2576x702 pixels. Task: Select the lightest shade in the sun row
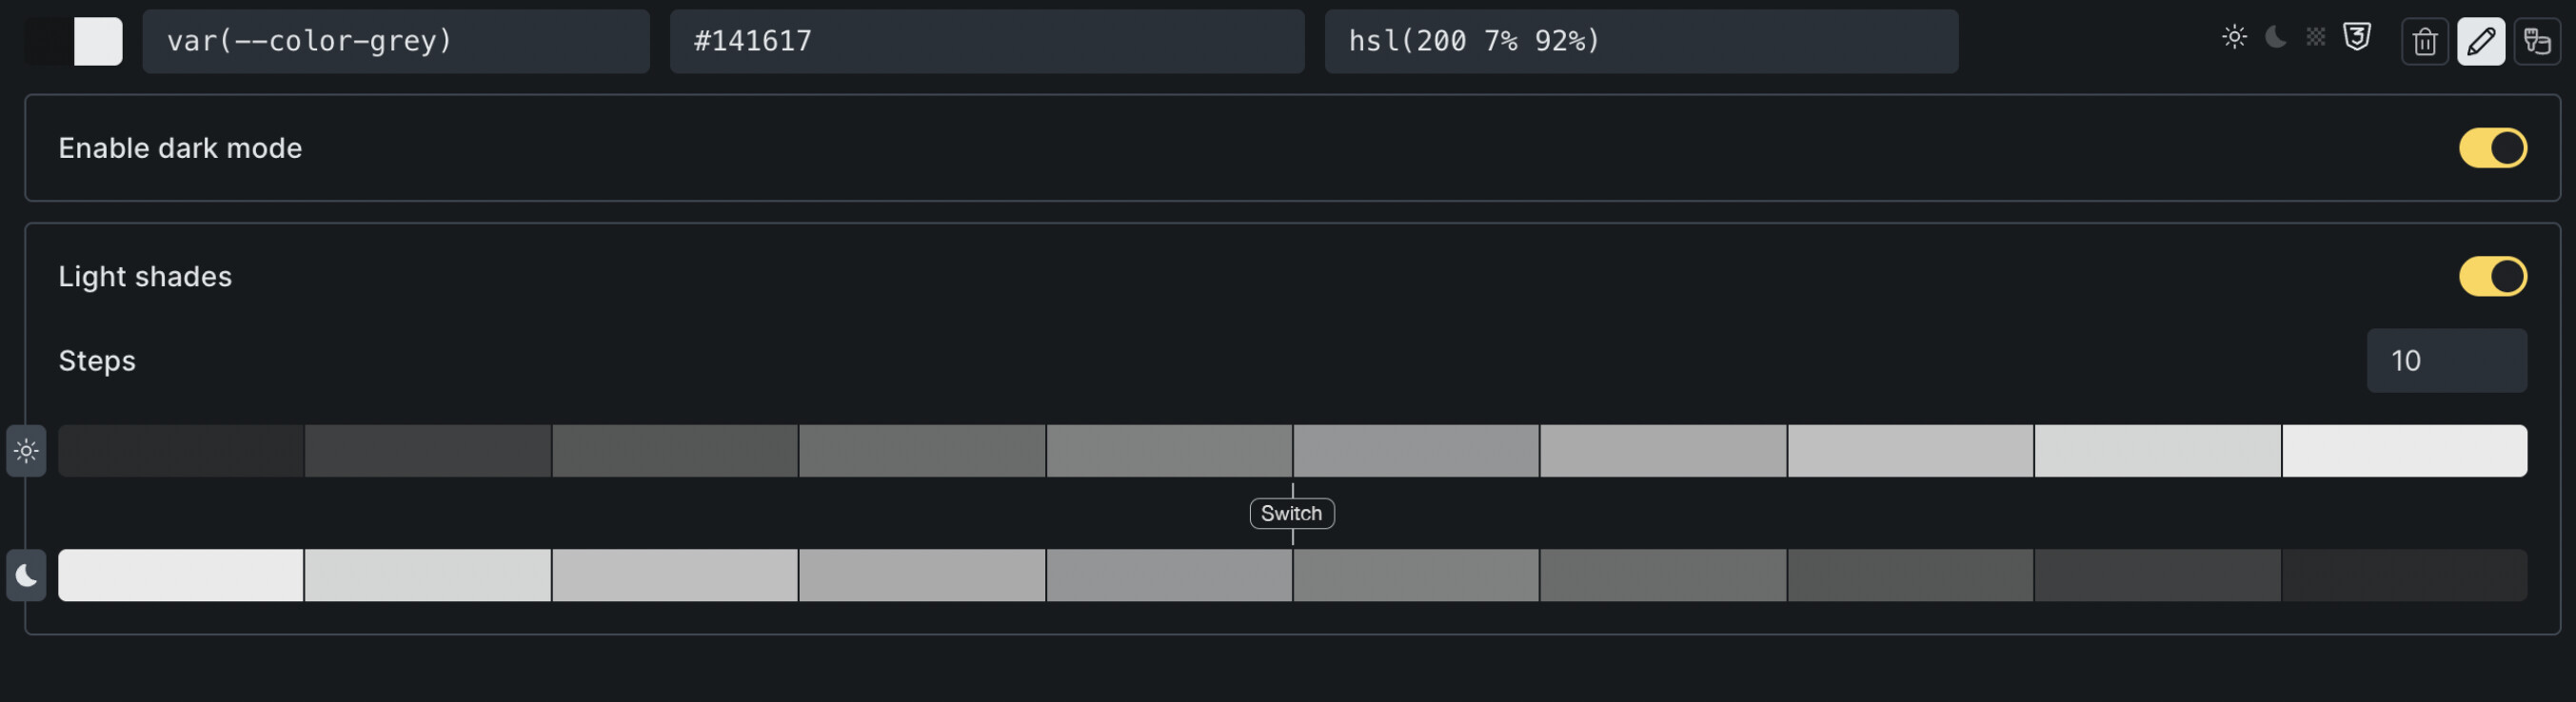click(x=2404, y=452)
